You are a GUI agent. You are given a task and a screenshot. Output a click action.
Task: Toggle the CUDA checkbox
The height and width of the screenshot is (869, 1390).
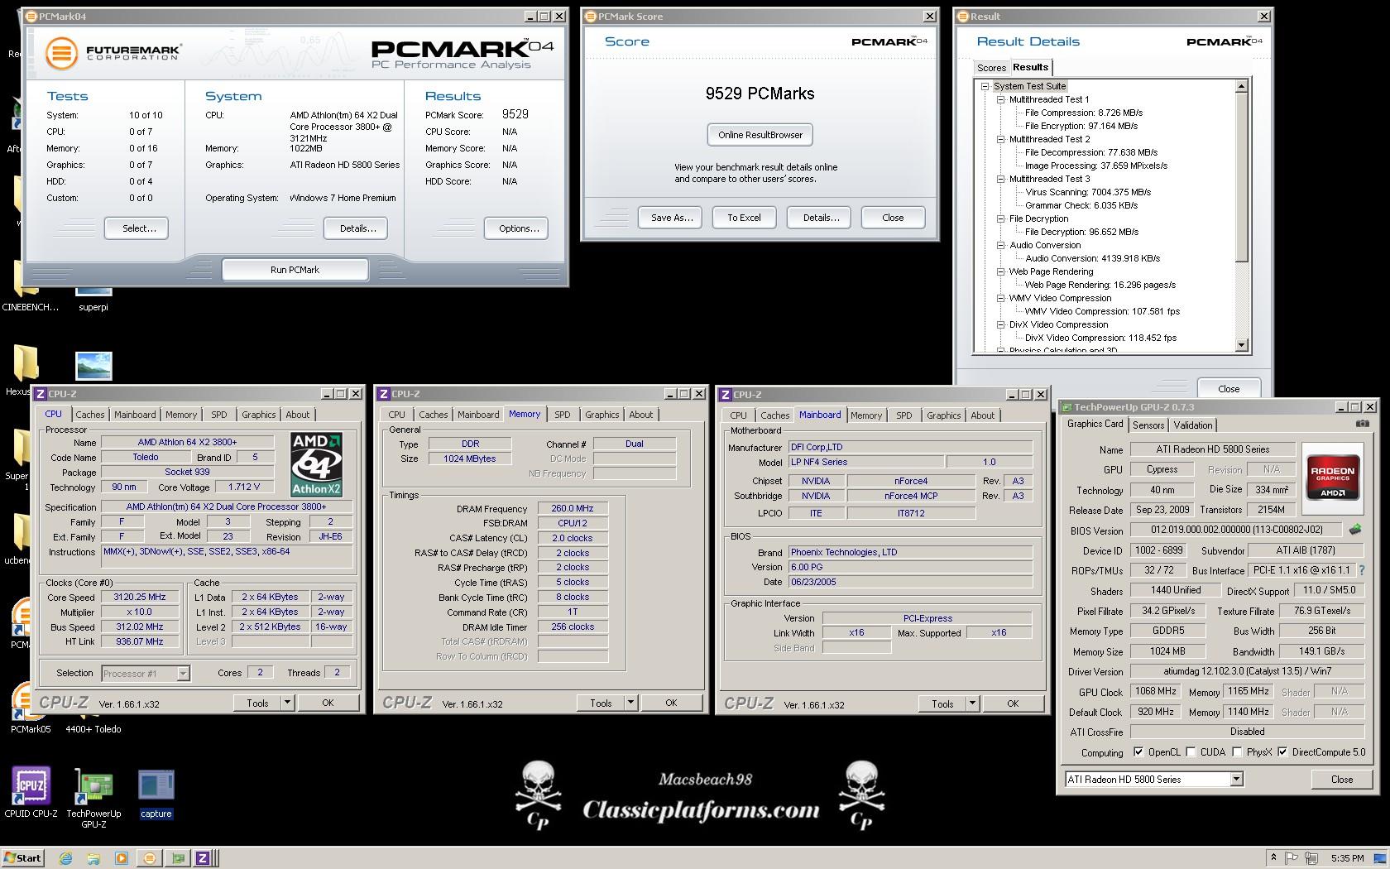[x=1191, y=752]
